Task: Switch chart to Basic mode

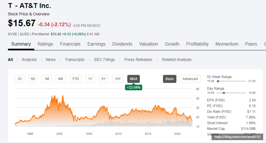Action: pos(170,79)
